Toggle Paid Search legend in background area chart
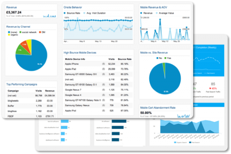Viewport: 231px width, 154px height. point(194,142)
